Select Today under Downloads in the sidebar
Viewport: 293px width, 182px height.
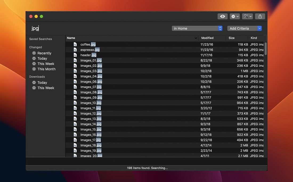[43, 82]
